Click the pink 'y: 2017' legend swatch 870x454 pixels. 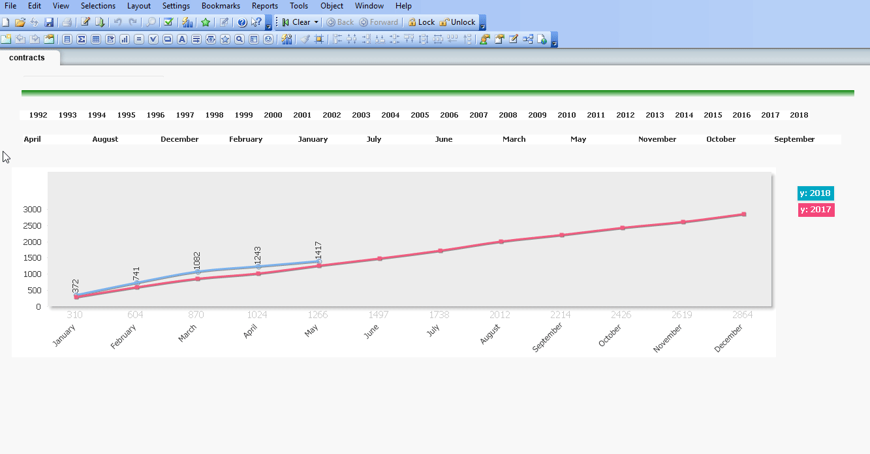pos(816,210)
